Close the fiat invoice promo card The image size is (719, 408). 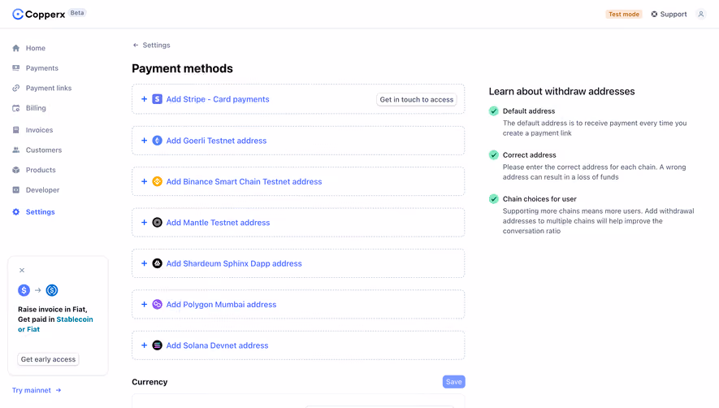22,271
